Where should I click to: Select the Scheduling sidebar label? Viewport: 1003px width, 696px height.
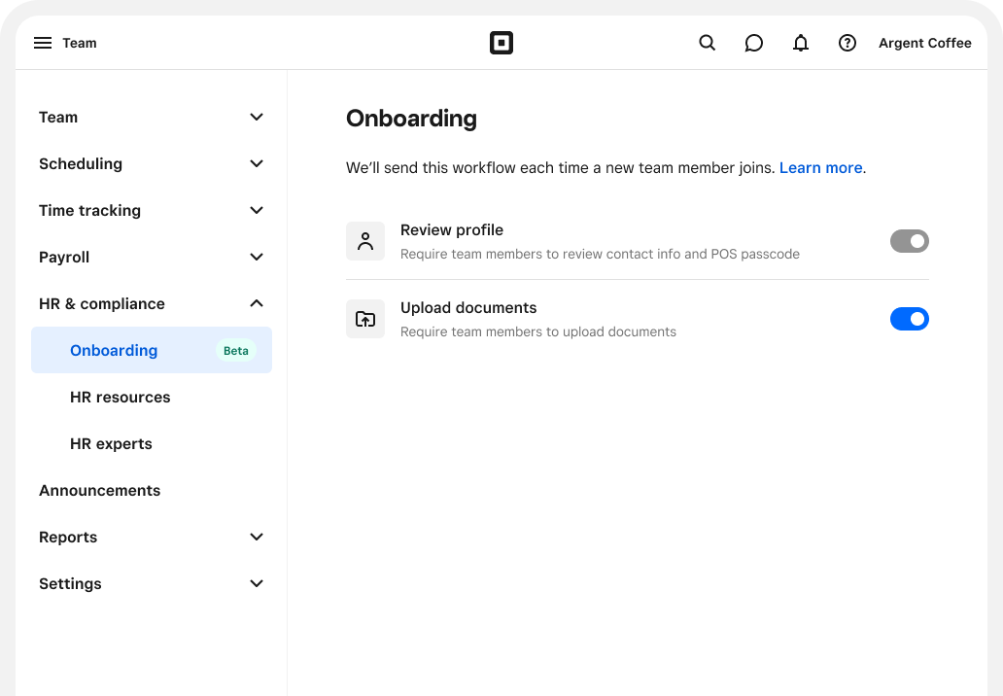(81, 163)
